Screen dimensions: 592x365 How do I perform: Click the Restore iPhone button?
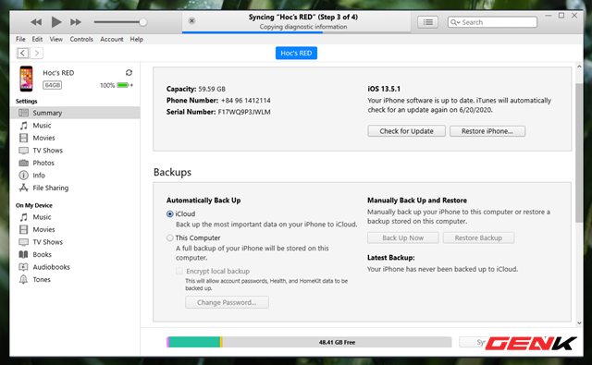click(487, 131)
